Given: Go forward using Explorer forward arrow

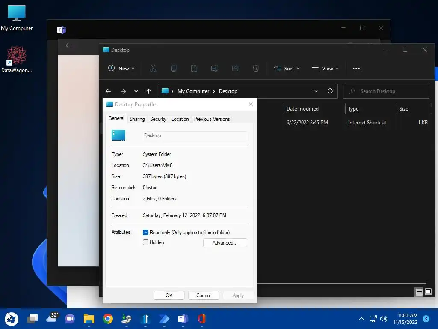Looking at the screenshot, I should [x=123, y=91].
